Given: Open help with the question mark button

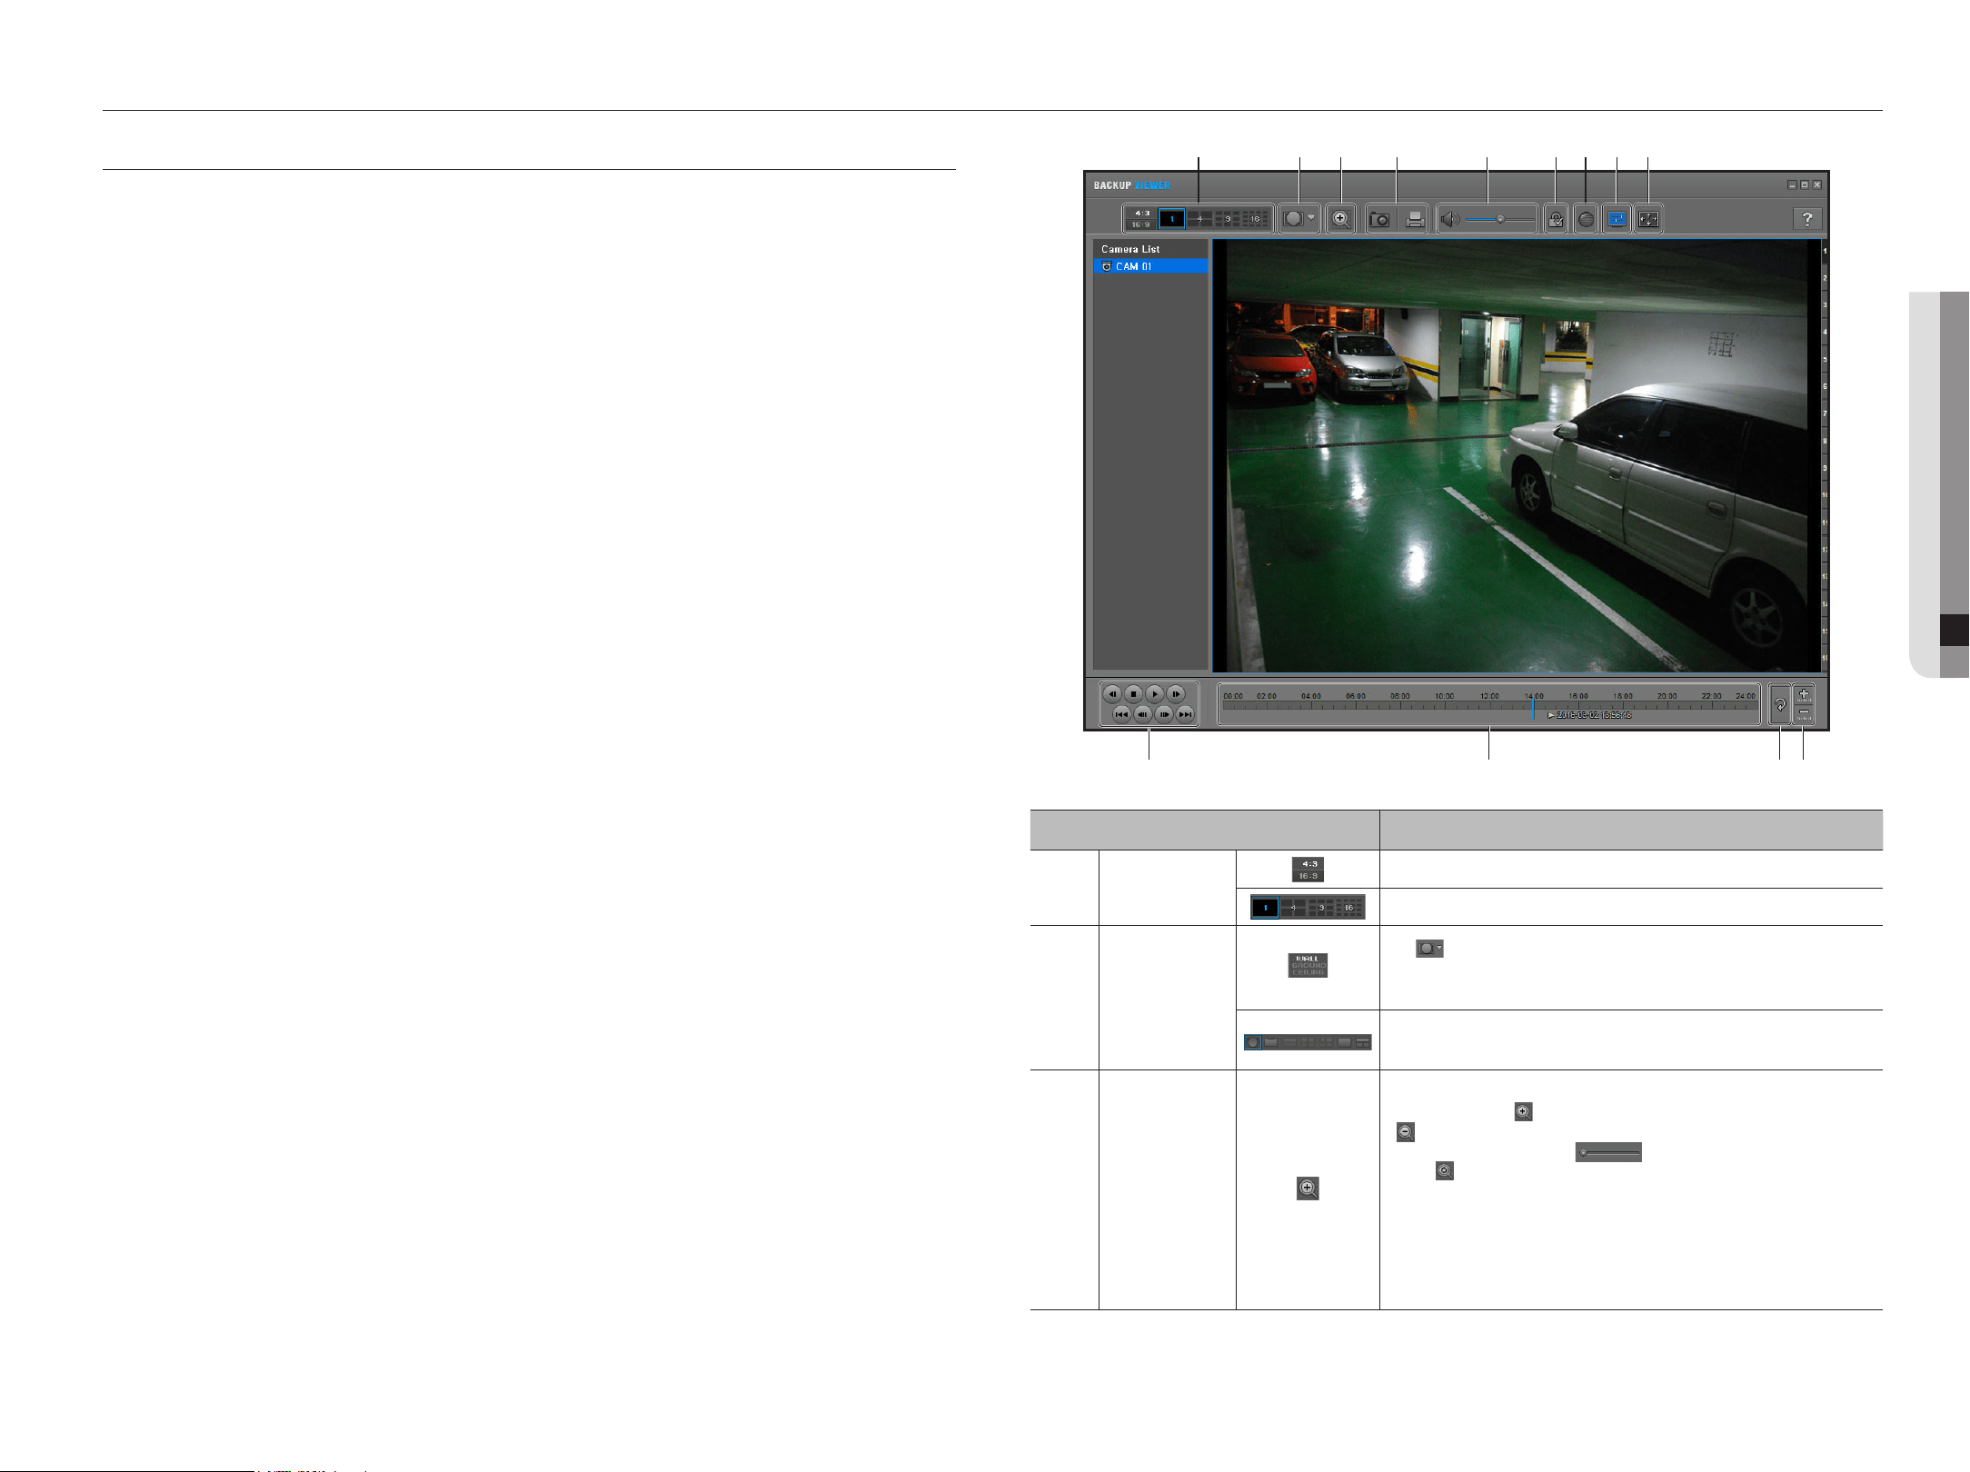Looking at the screenshot, I should click(x=1806, y=219).
